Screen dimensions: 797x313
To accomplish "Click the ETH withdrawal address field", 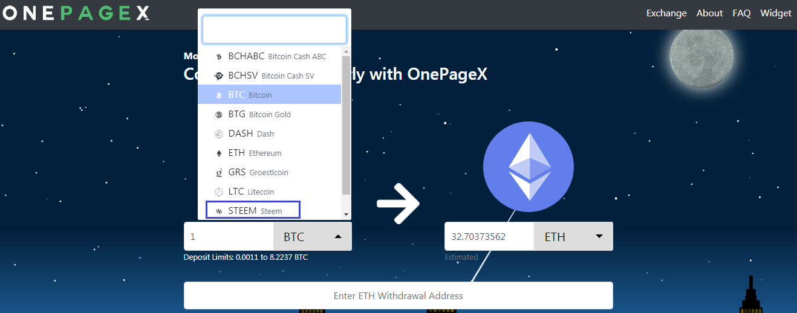I will coord(398,295).
